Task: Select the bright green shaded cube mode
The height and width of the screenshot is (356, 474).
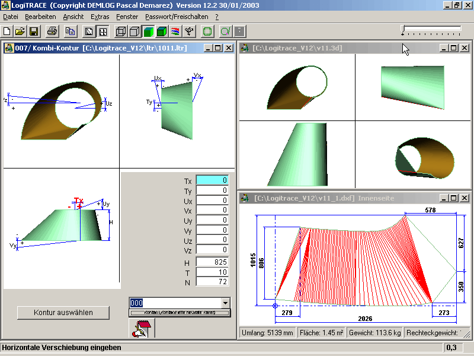Action: [149, 31]
